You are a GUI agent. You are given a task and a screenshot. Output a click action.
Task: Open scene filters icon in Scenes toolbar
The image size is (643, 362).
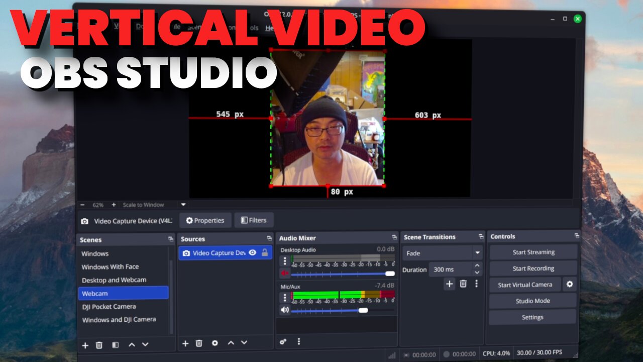115,345
